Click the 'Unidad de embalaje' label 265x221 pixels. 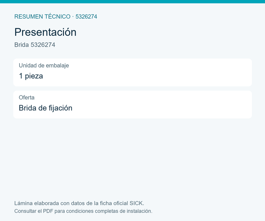pos(44,65)
